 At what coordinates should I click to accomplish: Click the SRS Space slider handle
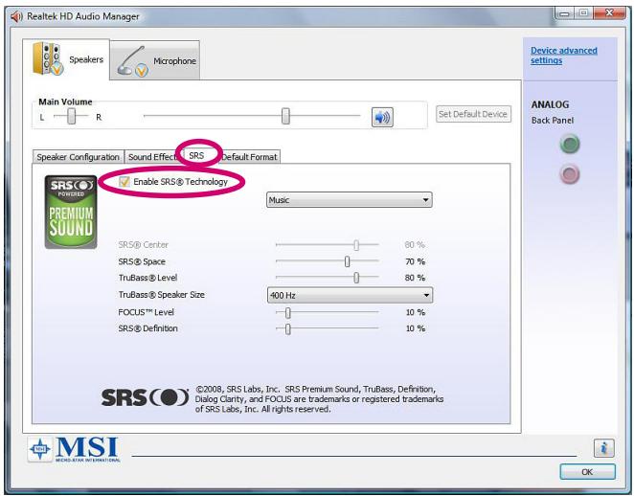point(347,261)
